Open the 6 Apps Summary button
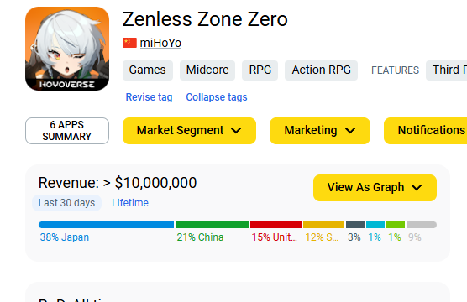467x302 pixels. click(67, 131)
